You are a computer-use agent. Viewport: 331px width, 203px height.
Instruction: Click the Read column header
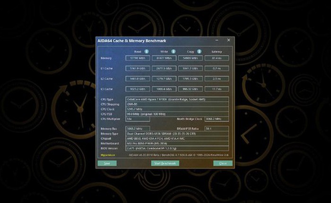click(138, 51)
